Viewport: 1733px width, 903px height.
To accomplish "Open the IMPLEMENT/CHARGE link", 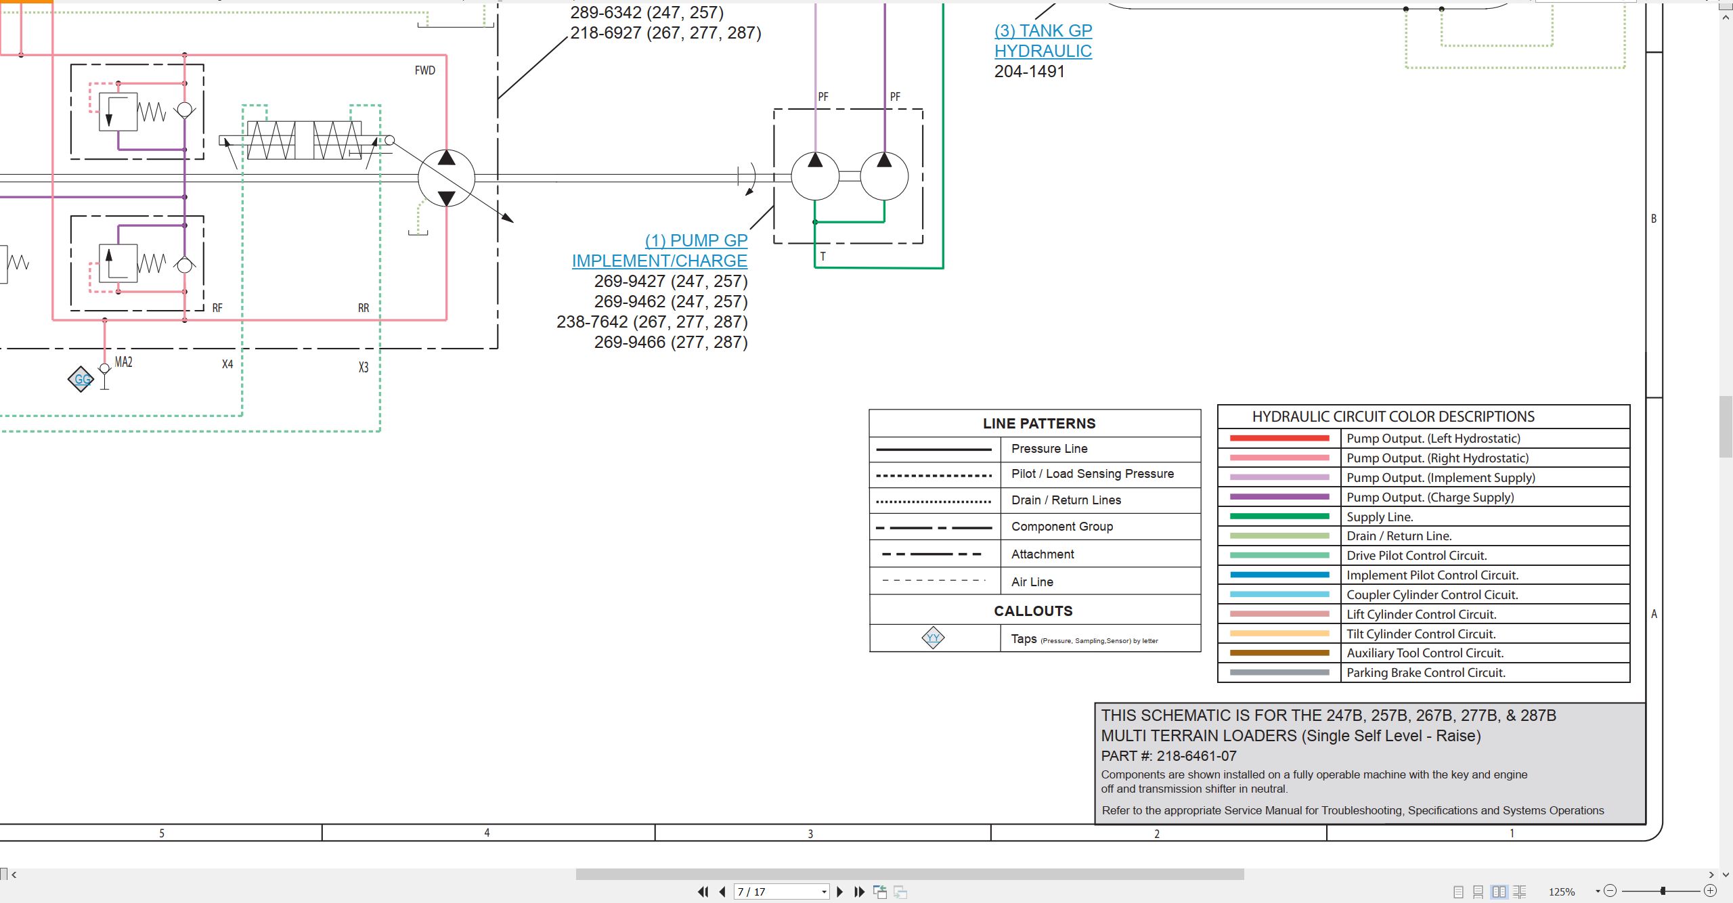I will pos(659,261).
